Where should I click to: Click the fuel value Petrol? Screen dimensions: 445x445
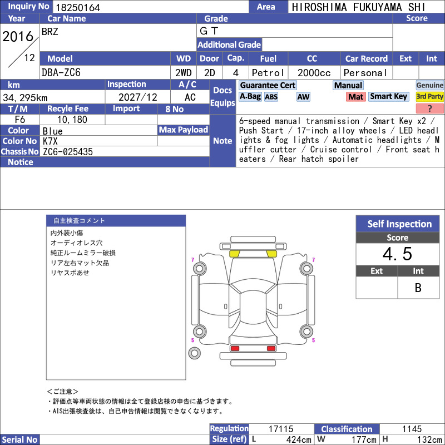268,73
